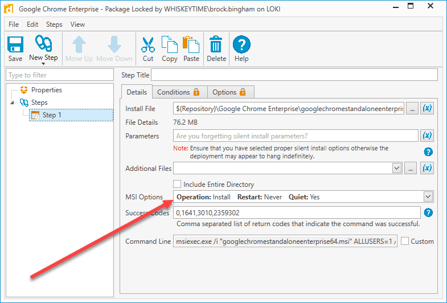Click the Type to filter box
This screenshot has width=447, height=303.
pyautogui.click(x=60, y=75)
